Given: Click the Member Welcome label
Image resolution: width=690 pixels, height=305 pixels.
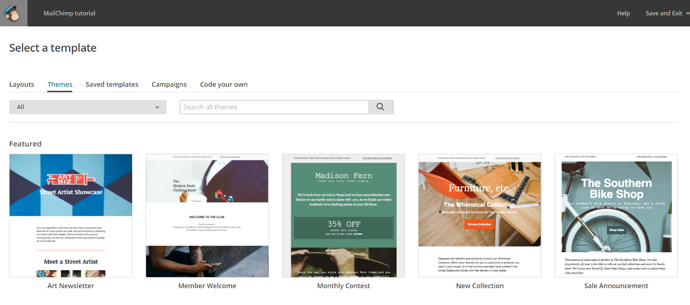Looking at the screenshot, I should pyautogui.click(x=207, y=286).
